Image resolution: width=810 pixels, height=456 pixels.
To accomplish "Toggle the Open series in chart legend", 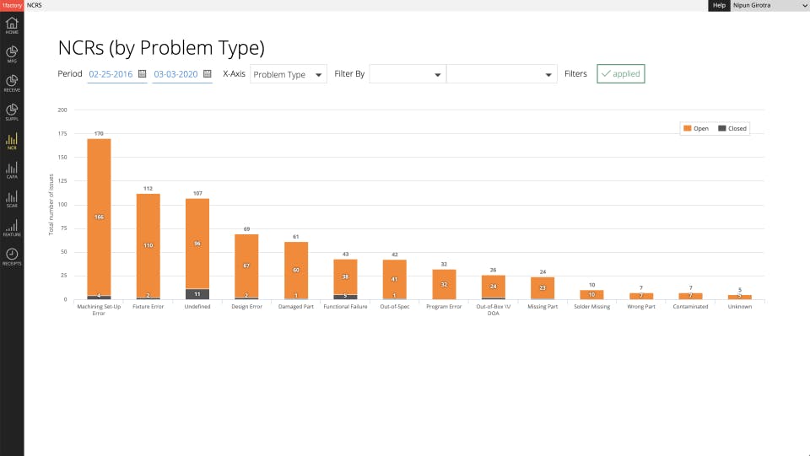I will coord(696,128).
